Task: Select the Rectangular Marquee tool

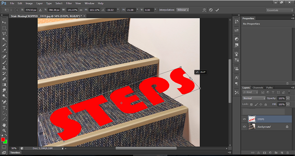Action: coord(4,28)
